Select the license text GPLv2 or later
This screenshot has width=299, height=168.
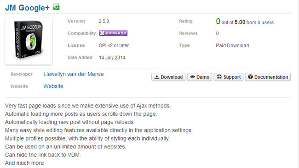tap(114, 45)
